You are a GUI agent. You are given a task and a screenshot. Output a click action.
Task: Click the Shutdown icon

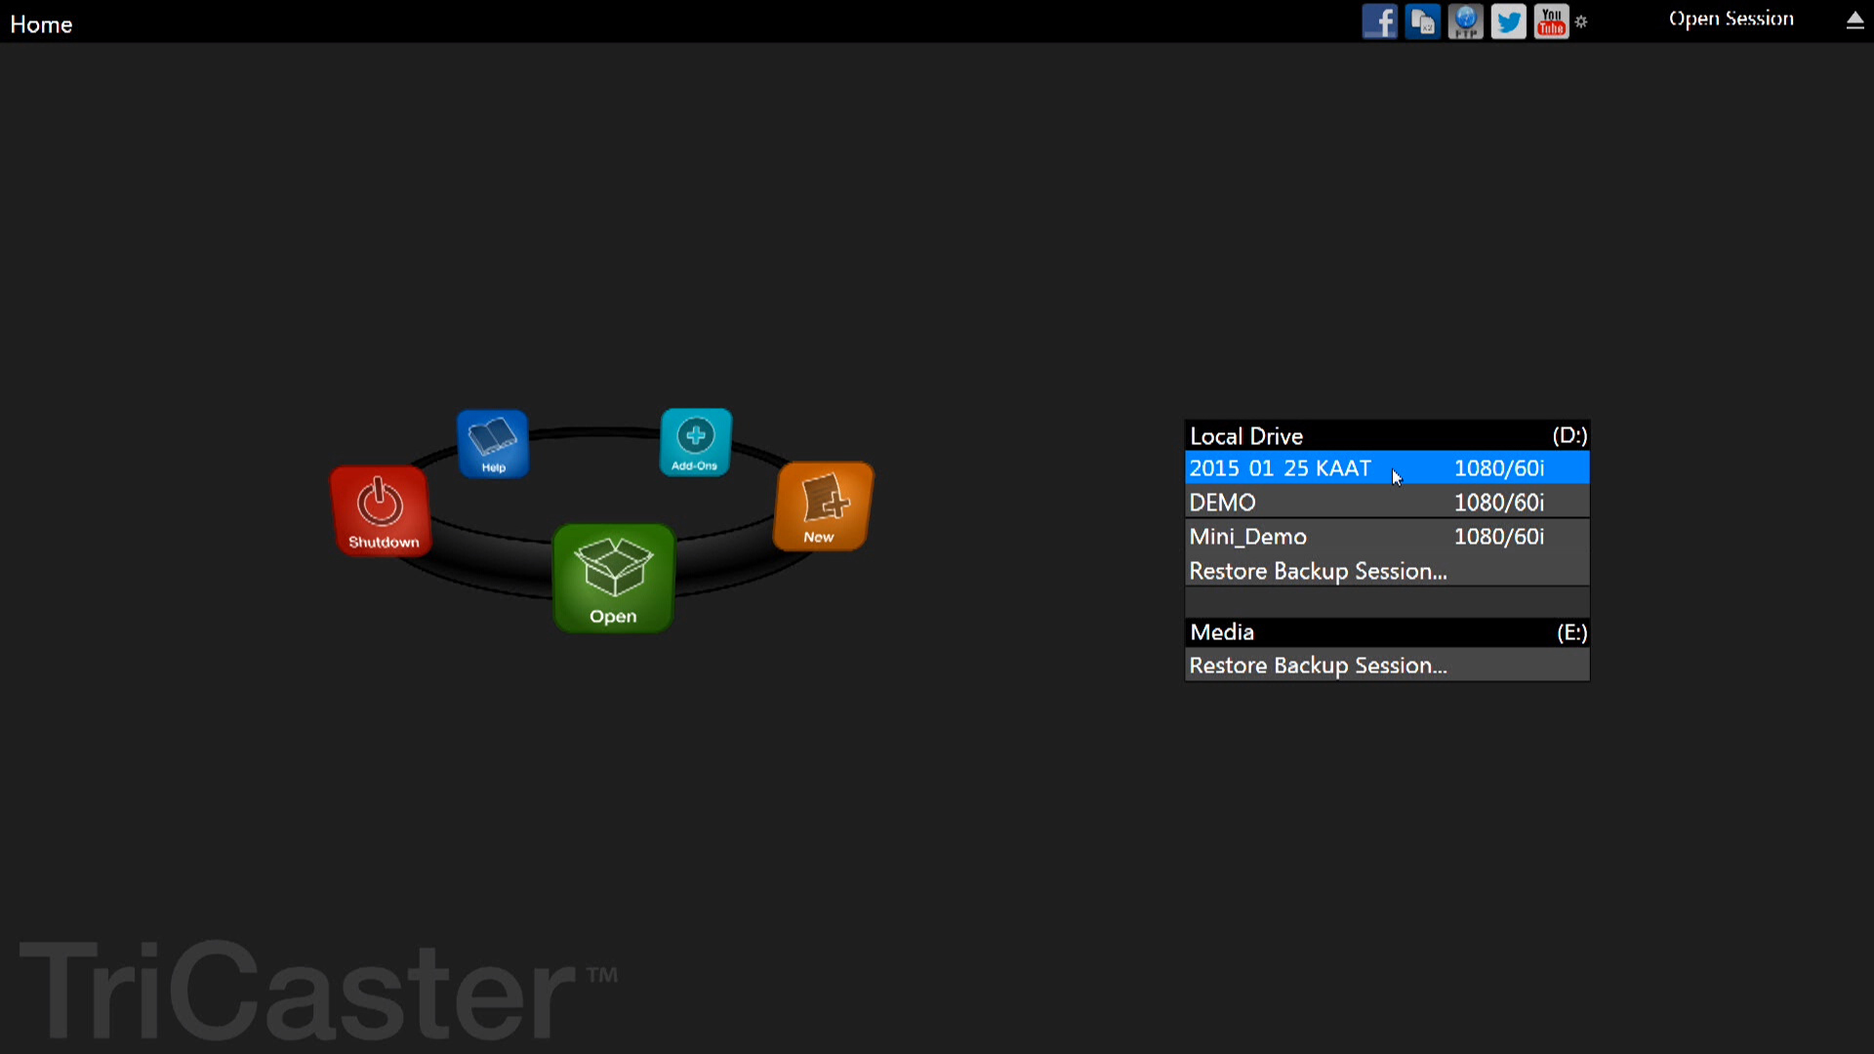coord(381,510)
